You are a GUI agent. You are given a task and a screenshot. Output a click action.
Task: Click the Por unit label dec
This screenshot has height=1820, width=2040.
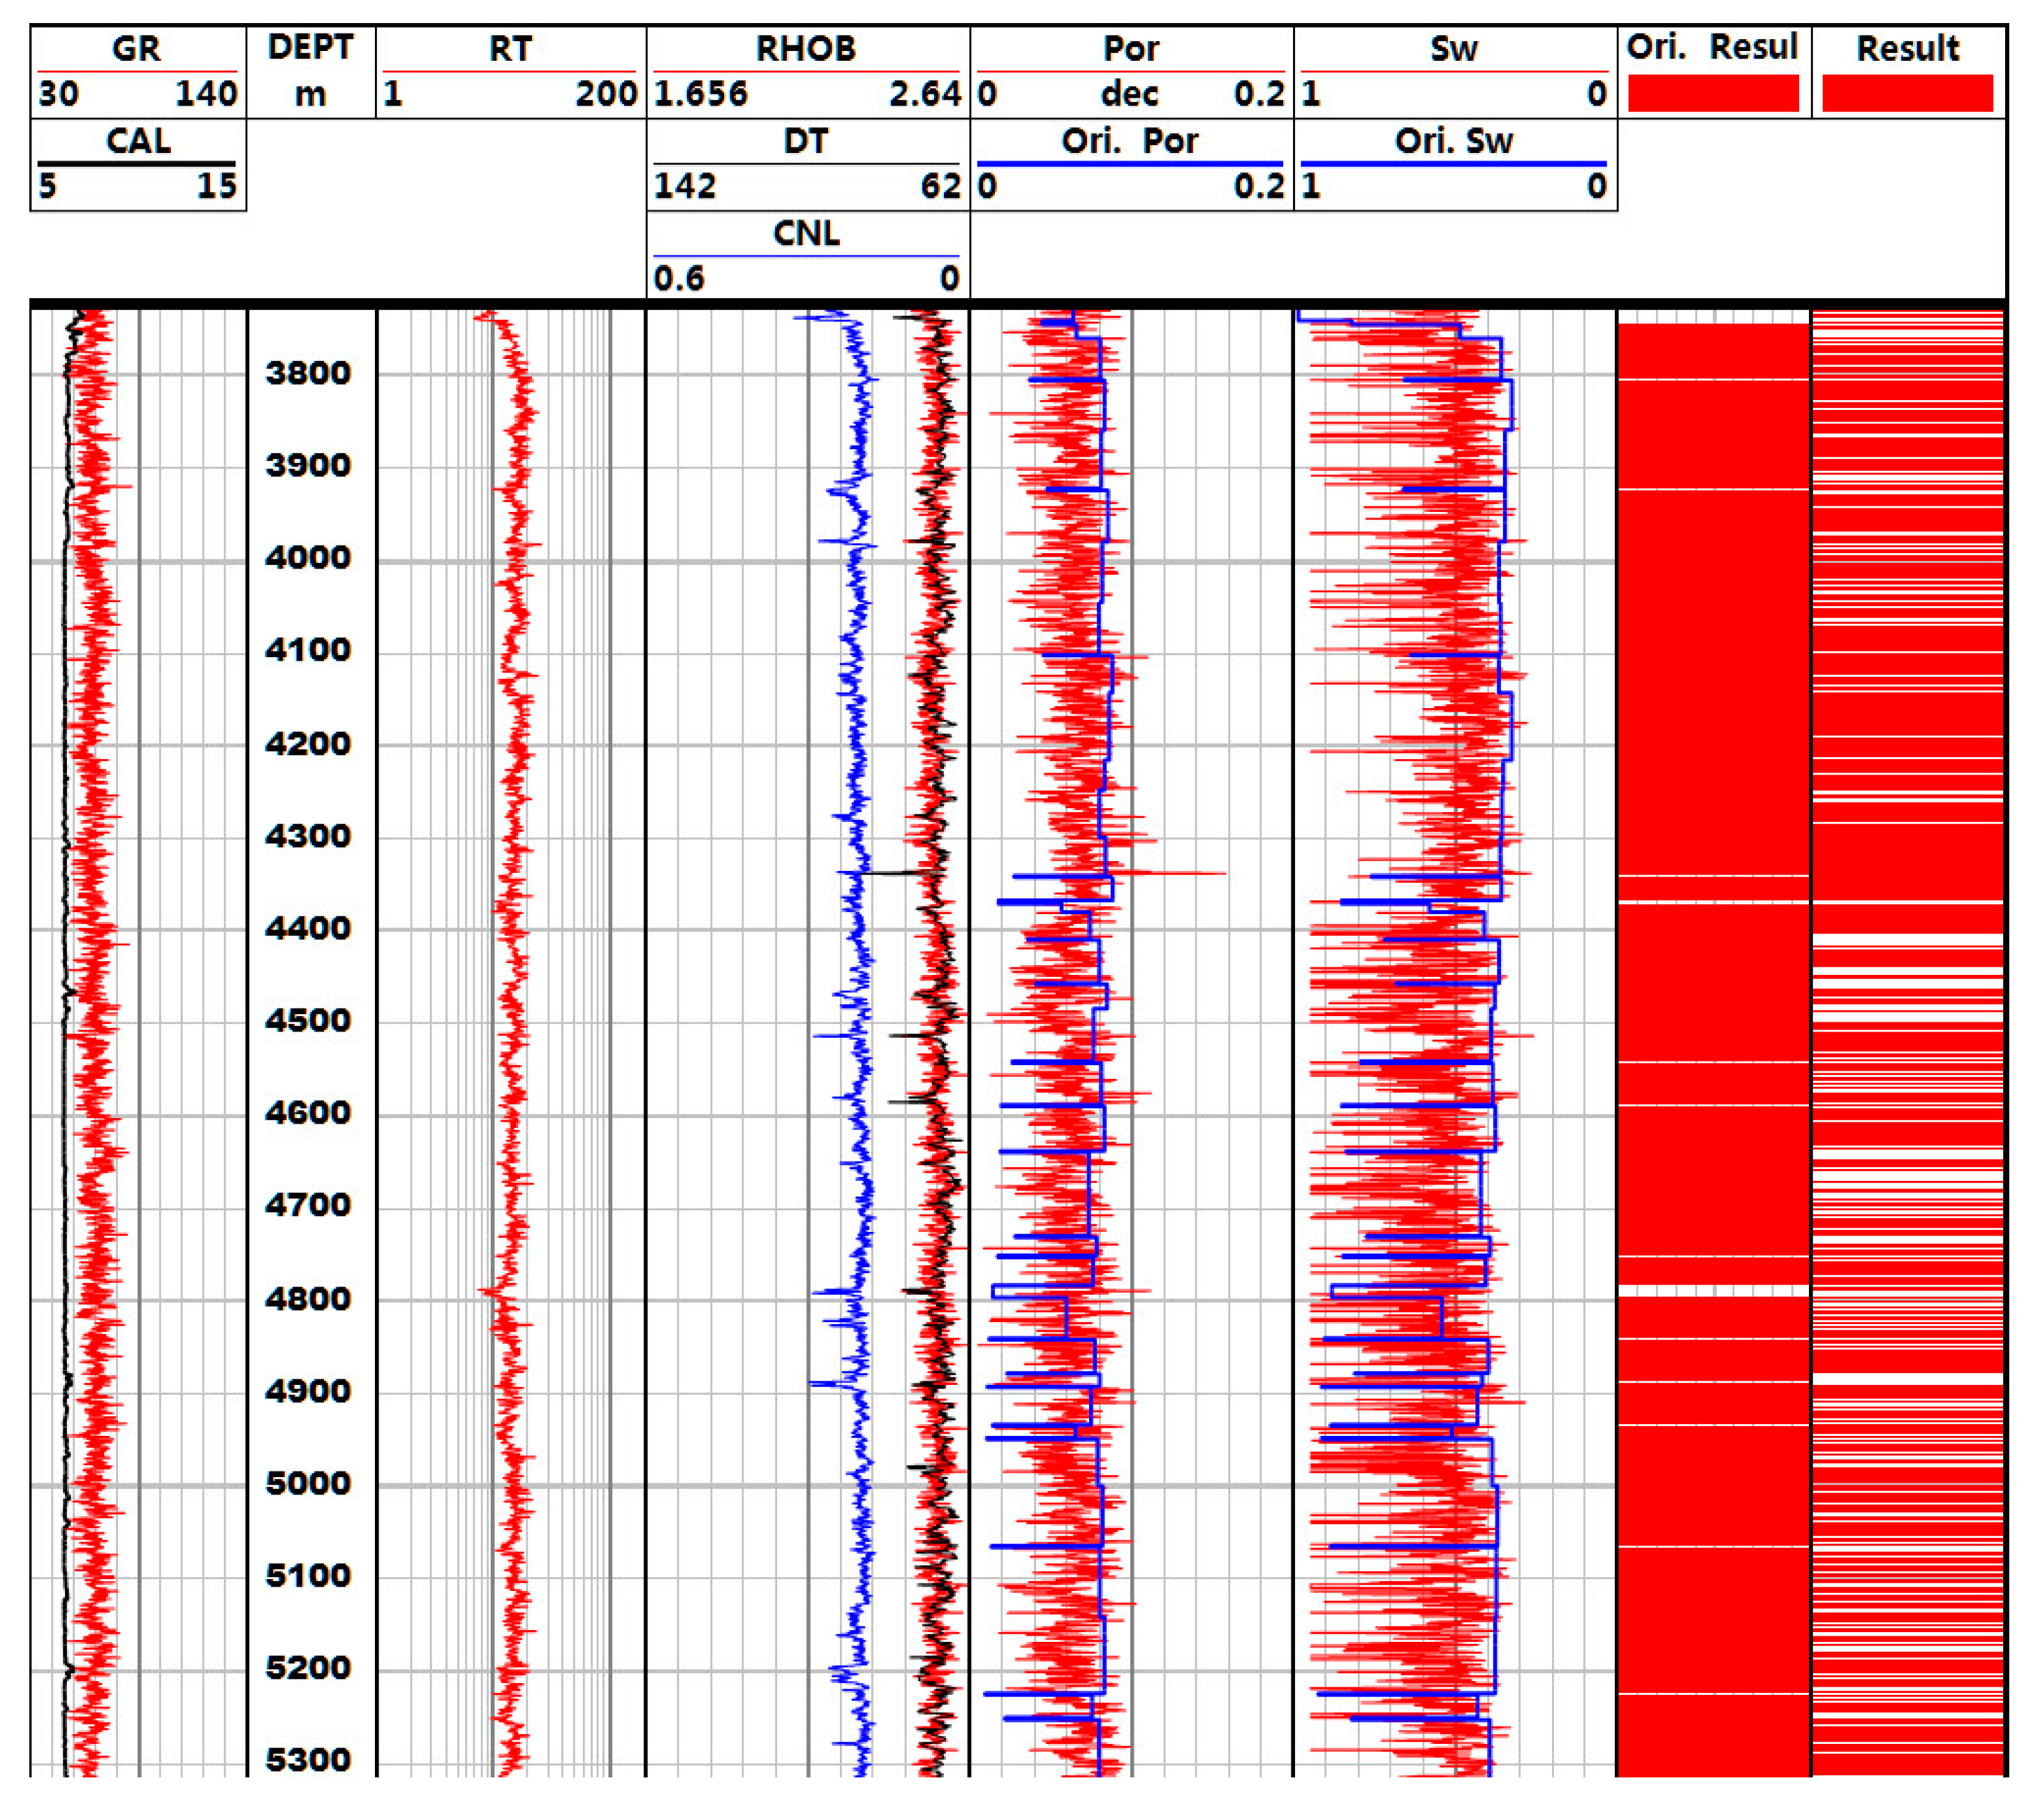pyautogui.click(x=1130, y=94)
